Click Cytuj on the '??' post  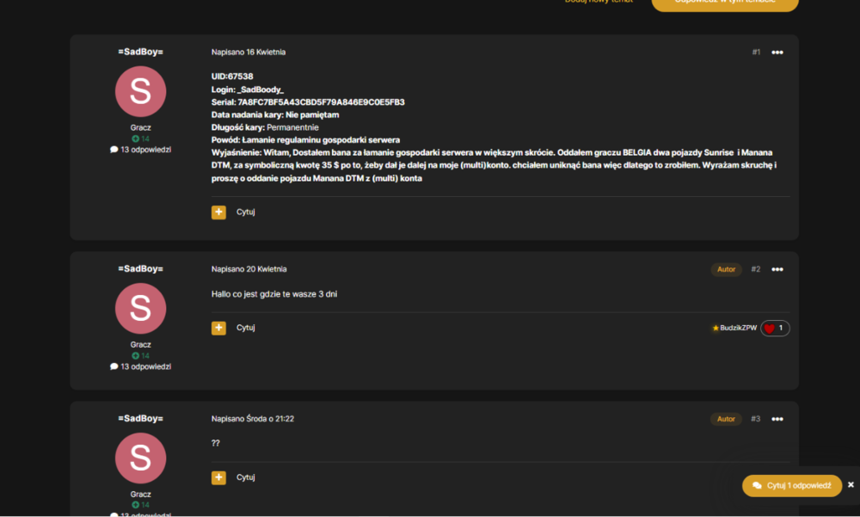[x=246, y=477]
